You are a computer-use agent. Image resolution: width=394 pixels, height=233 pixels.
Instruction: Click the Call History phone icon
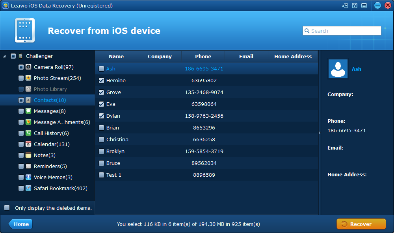tap(28, 133)
